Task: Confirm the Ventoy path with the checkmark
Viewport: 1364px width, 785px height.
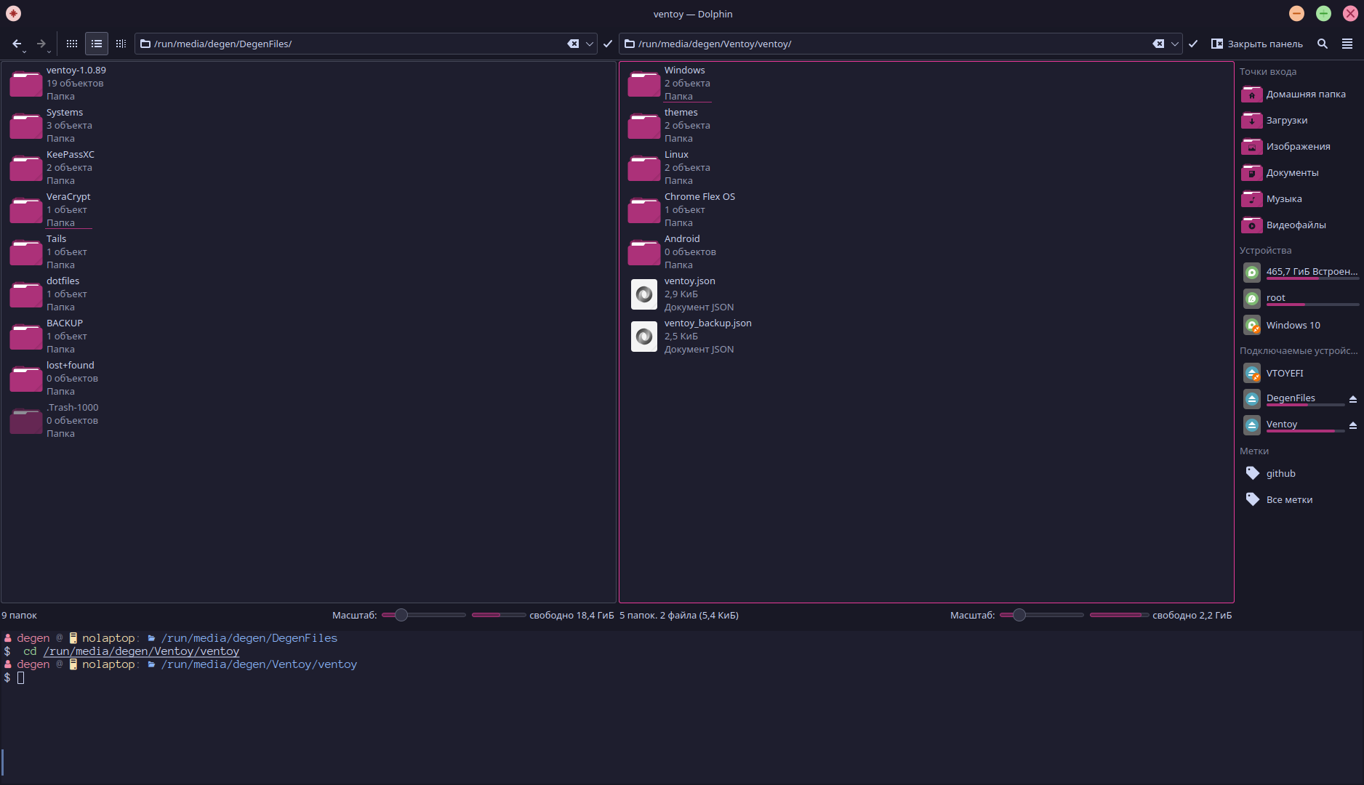Action: [1193, 44]
